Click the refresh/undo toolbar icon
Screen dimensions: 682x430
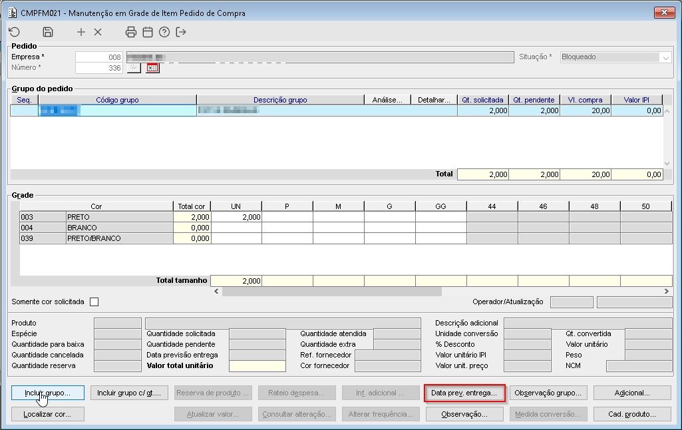(15, 32)
